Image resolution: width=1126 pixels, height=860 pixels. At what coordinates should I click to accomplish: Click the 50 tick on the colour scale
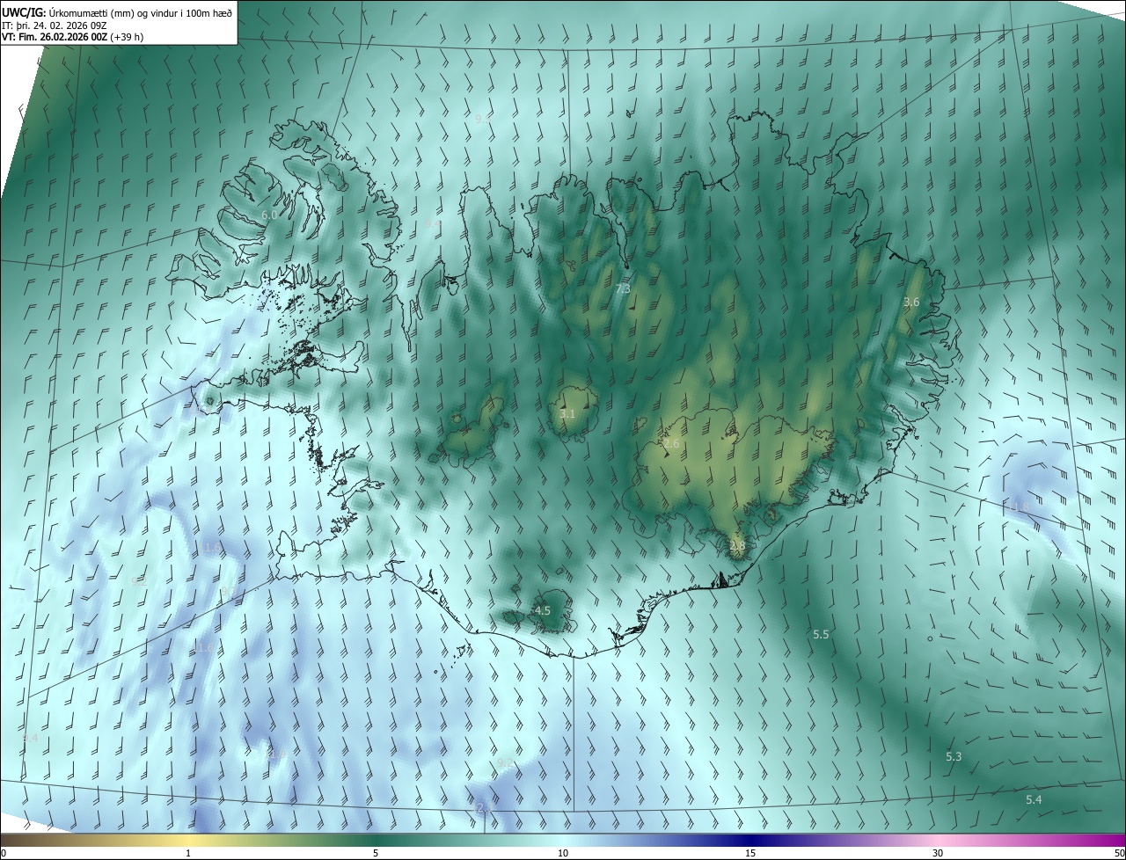click(1119, 854)
